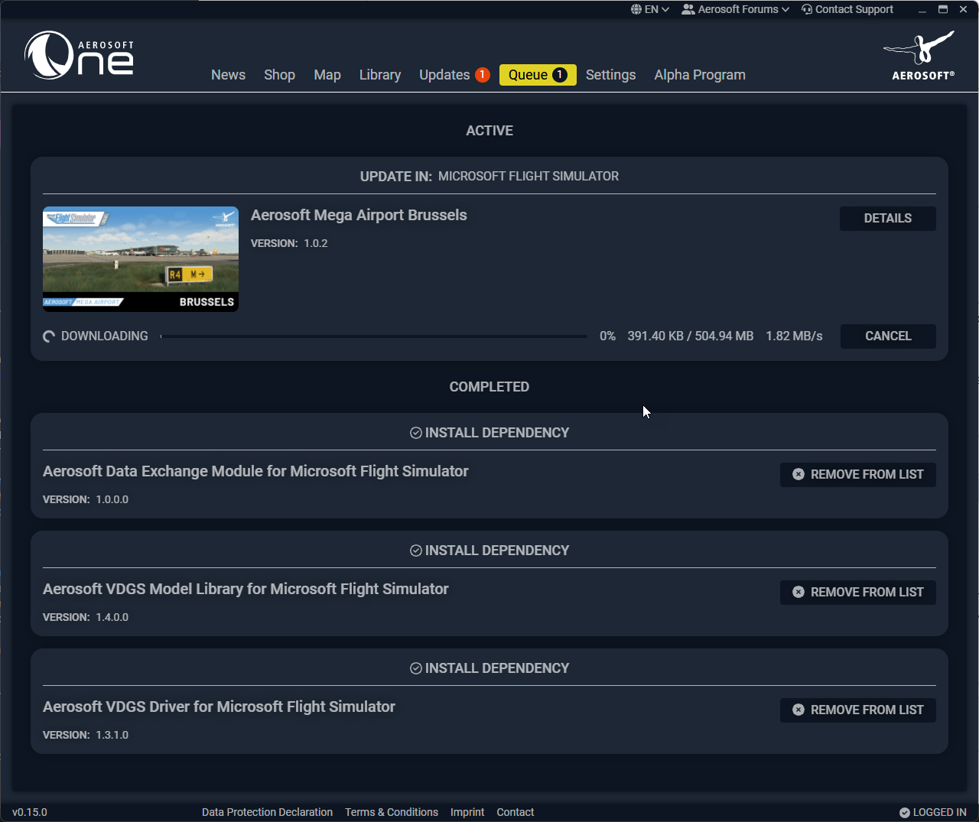Click checkmark icon above VDGS Driver entry

[416, 668]
